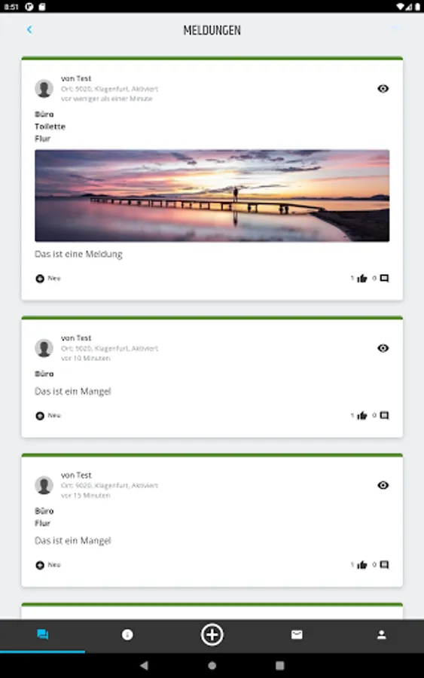Create new report with center plus button

click(x=212, y=635)
